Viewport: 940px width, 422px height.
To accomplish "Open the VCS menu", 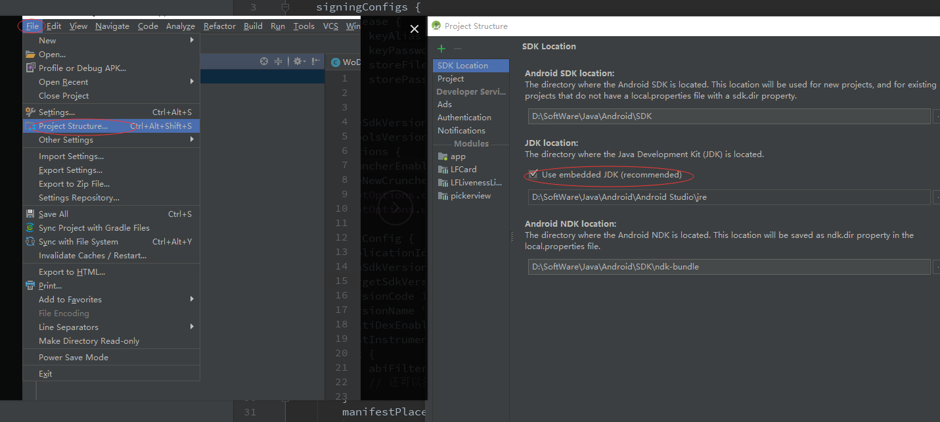I will (x=330, y=26).
